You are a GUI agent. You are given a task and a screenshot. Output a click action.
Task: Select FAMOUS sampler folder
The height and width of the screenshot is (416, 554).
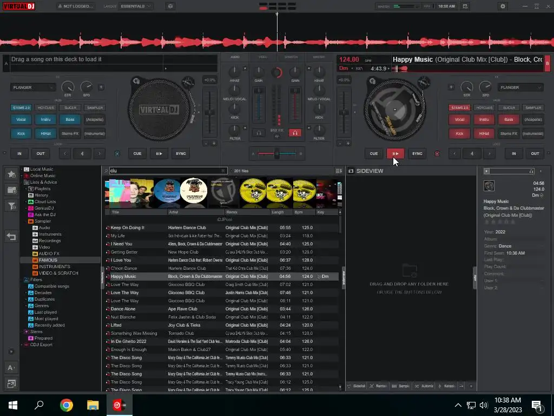pyautogui.click(x=48, y=260)
